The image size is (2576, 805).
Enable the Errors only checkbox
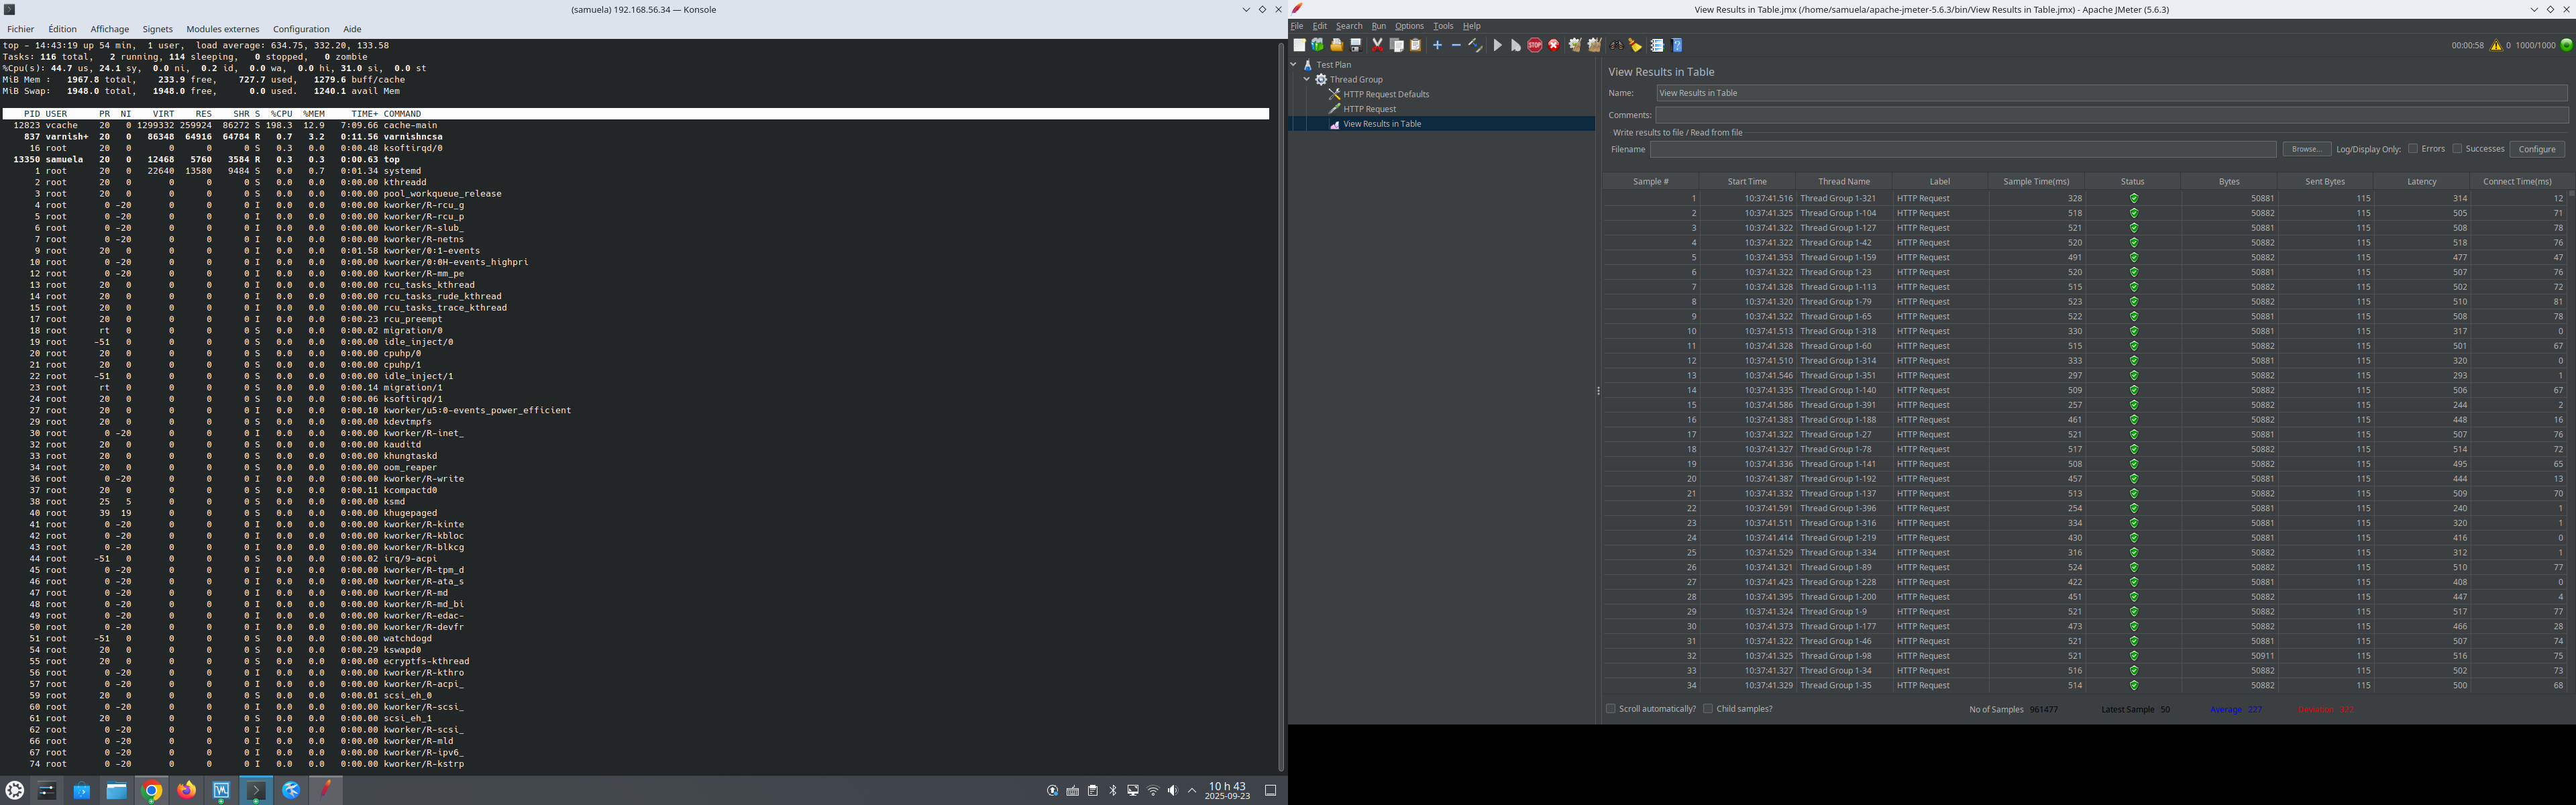pyautogui.click(x=2413, y=149)
